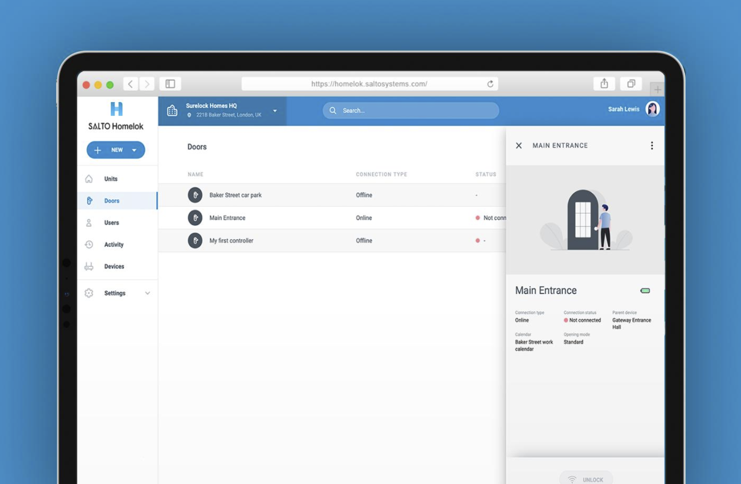Open the Activity section
The height and width of the screenshot is (484, 741).
click(x=114, y=245)
